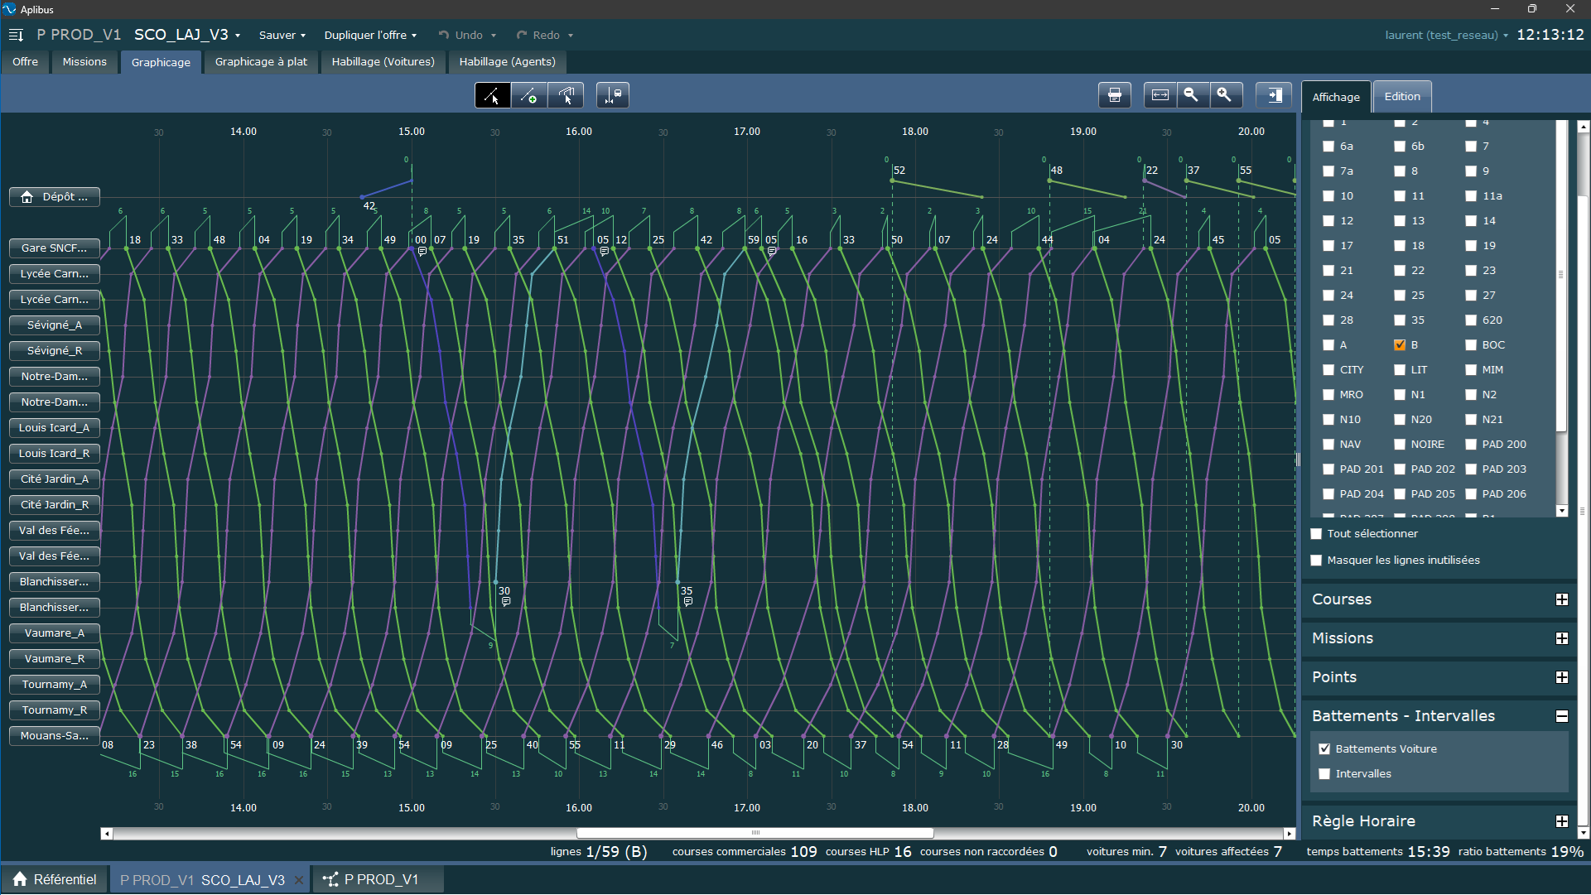Click the fit-to-width icon
Viewport: 1591px width, 895px height.
point(1160,96)
